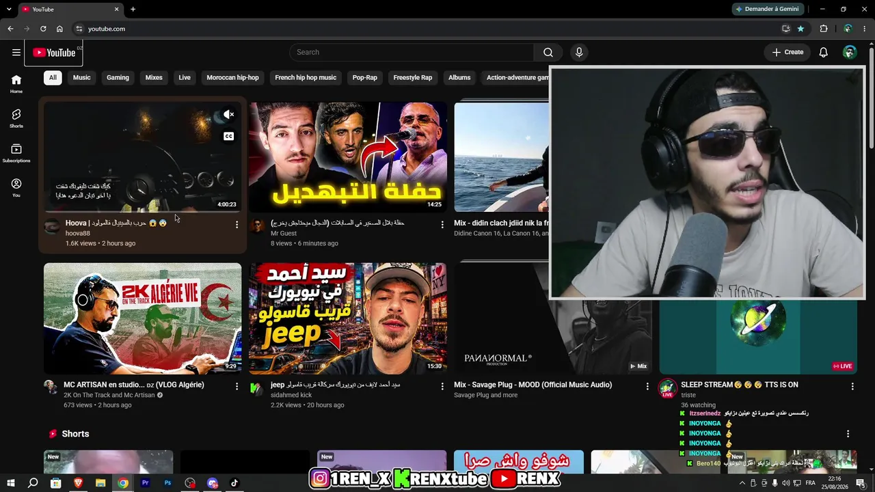875x492 pixels.
Task: Select the Gaming filter chip
Action: point(118,77)
